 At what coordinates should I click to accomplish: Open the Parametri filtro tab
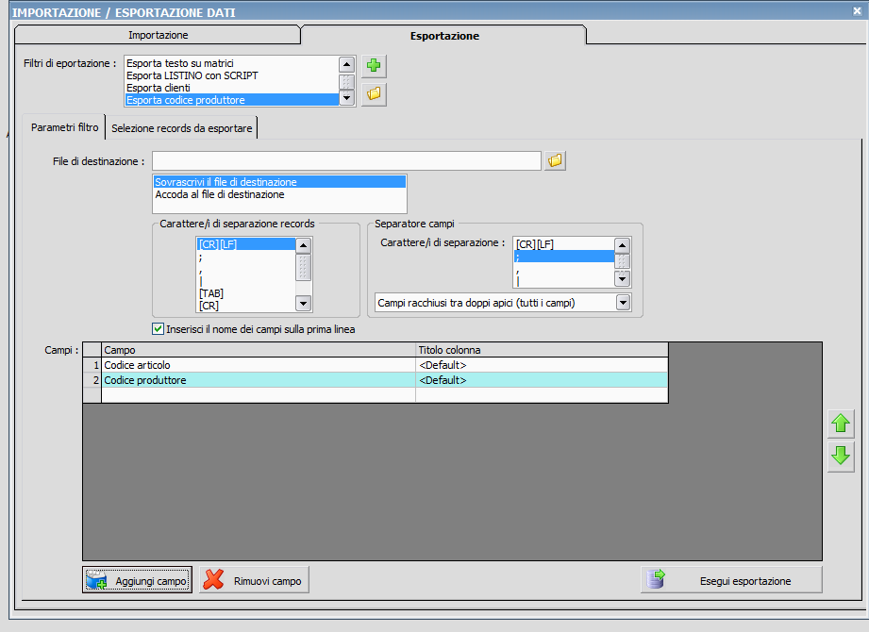tap(64, 127)
